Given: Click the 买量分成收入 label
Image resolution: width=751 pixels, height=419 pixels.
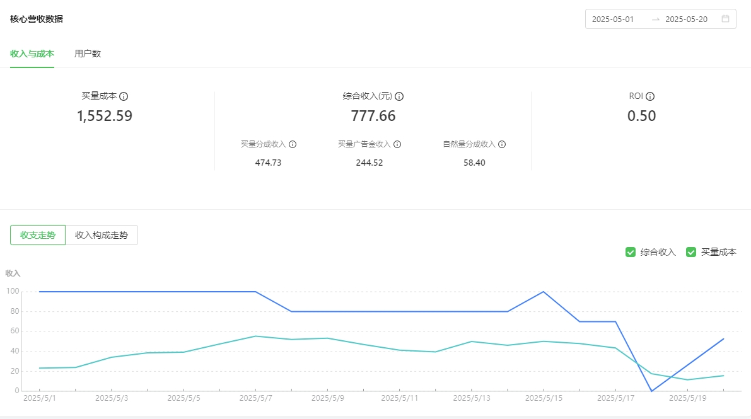Looking at the screenshot, I should 263,144.
